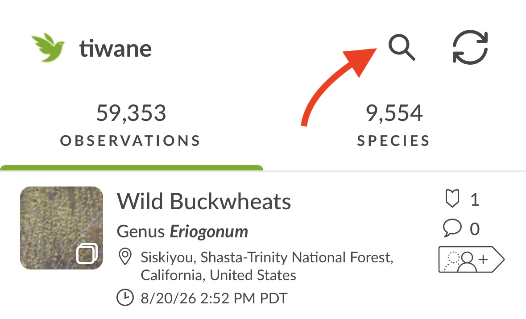Click the Siskiyou, Shasta-Trinity location text

pos(267,266)
